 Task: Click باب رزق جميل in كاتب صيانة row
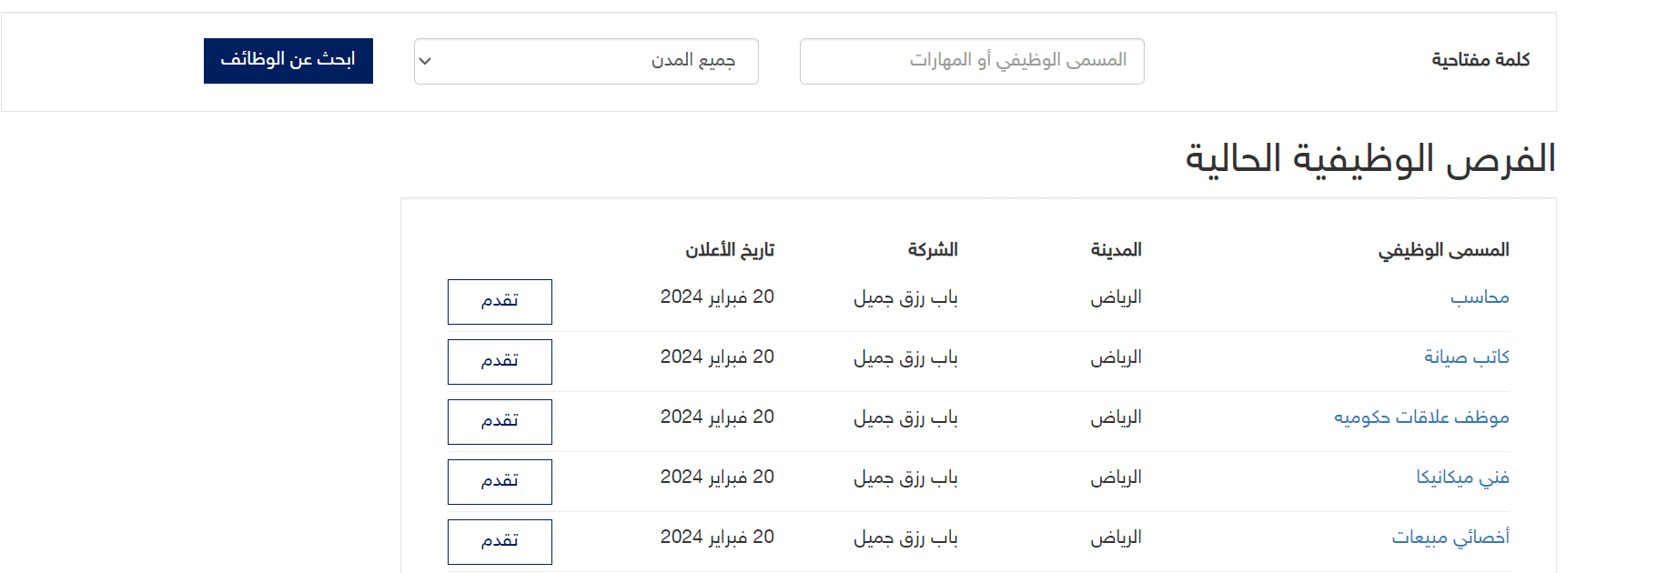pos(905,357)
